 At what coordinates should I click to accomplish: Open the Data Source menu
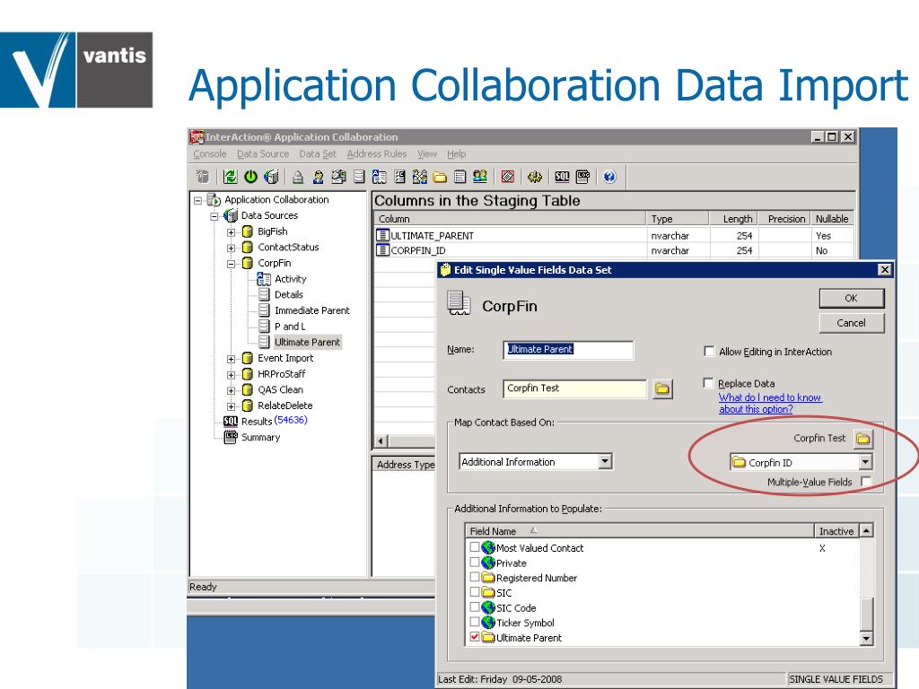[263, 153]
